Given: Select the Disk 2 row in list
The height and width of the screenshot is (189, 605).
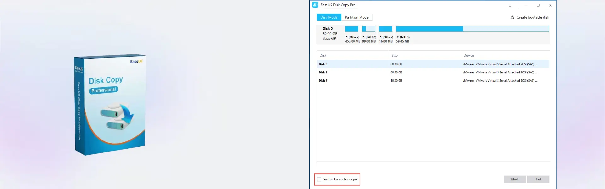Looking at the screenshot, I should pos(433,80).
